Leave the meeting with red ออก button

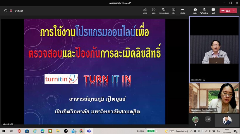tap(226, 11)
